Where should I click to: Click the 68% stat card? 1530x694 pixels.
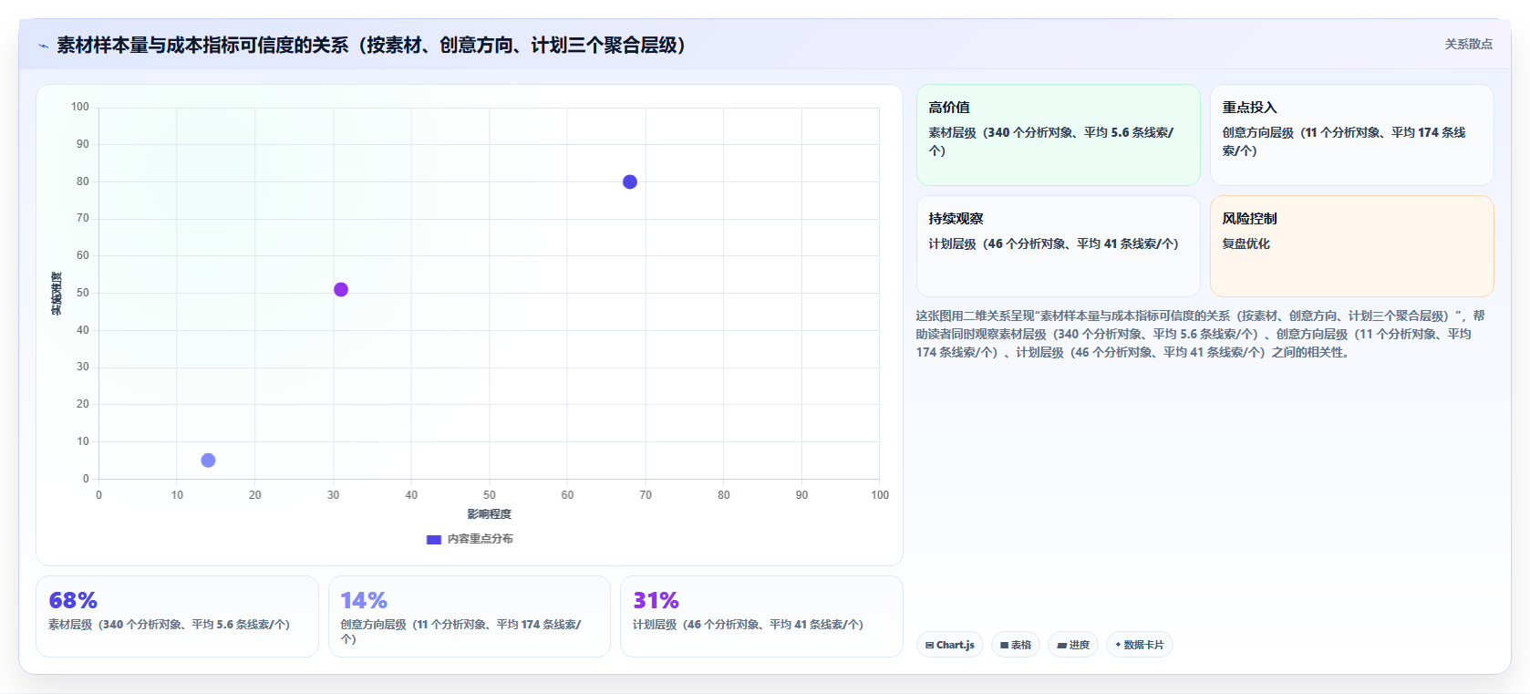[x=177, y=616]
